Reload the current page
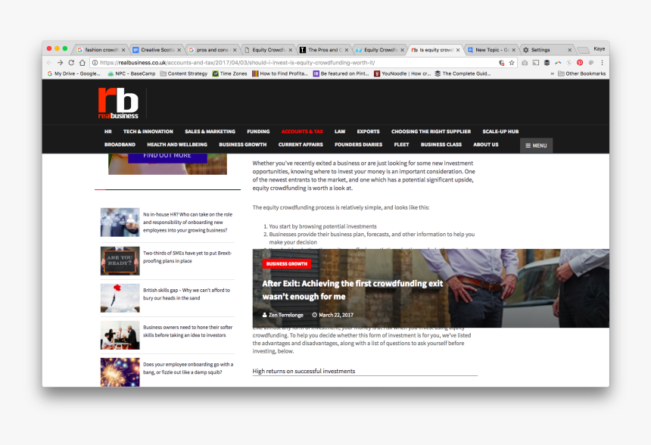Screen dimensions: 651x445 [x=70, y=62]
